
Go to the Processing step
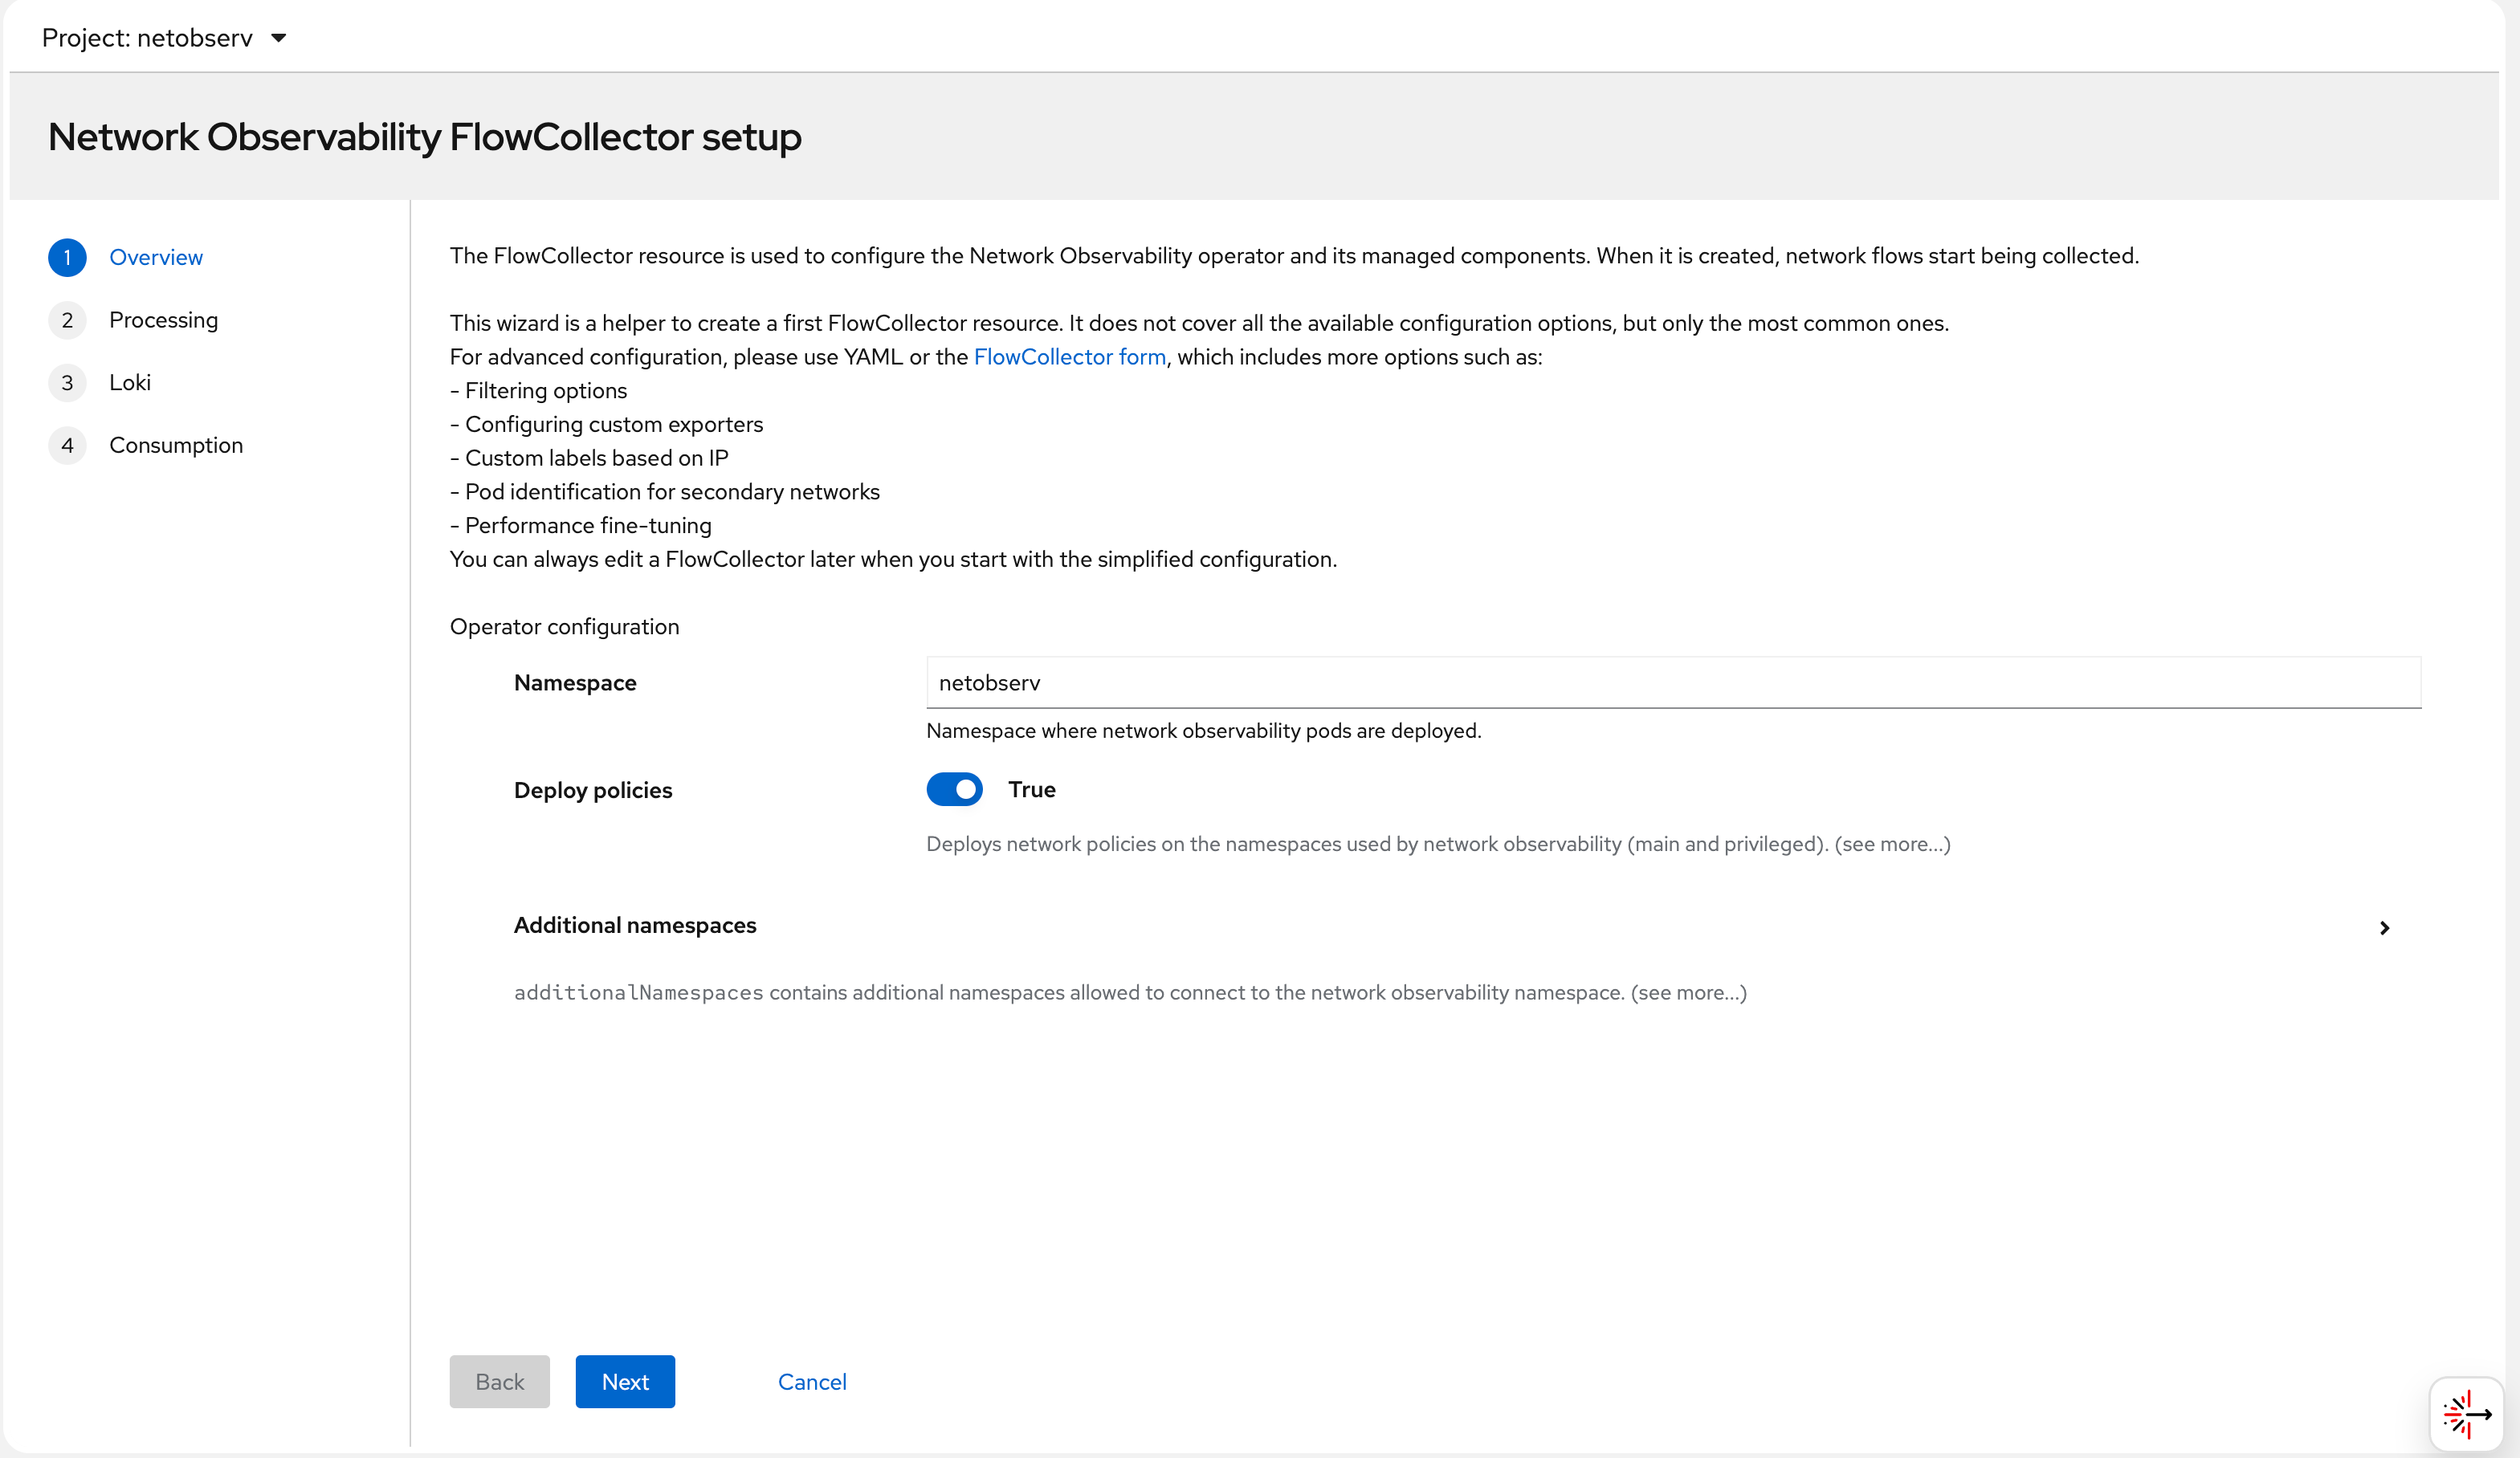163,320
